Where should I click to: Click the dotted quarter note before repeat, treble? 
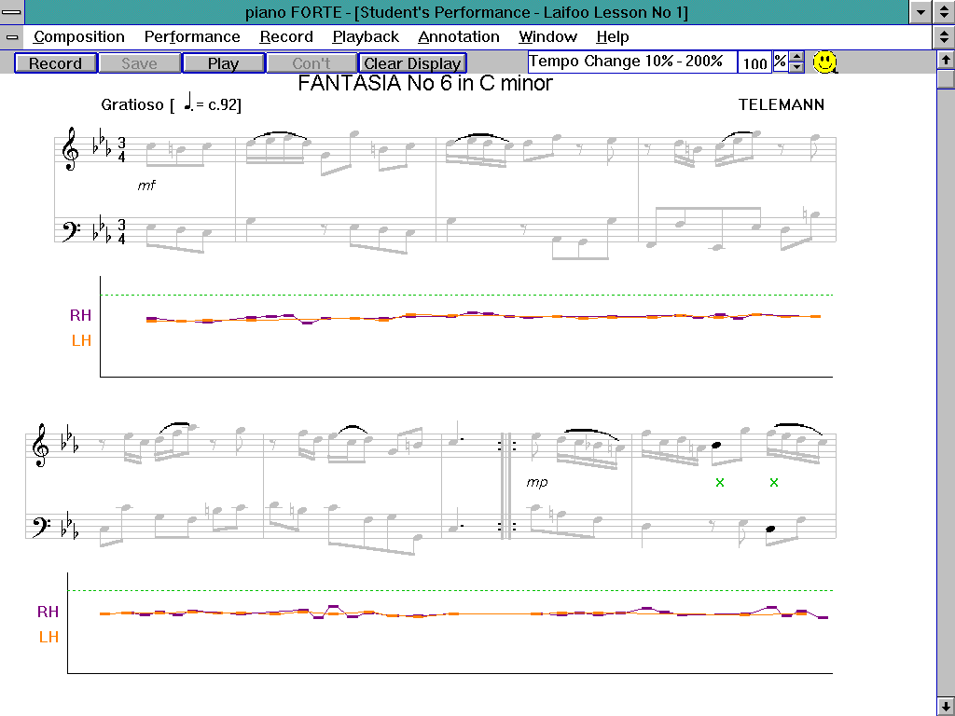[454, 433]
